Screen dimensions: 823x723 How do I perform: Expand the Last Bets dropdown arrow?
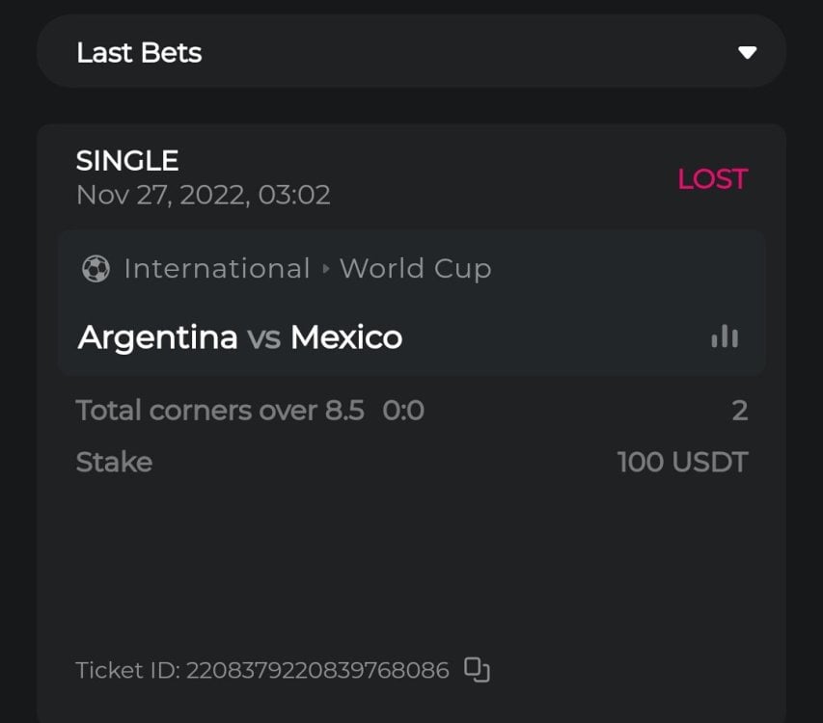point(747,52)
